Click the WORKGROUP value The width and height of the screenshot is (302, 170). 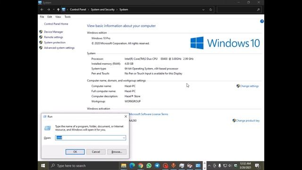133,101
